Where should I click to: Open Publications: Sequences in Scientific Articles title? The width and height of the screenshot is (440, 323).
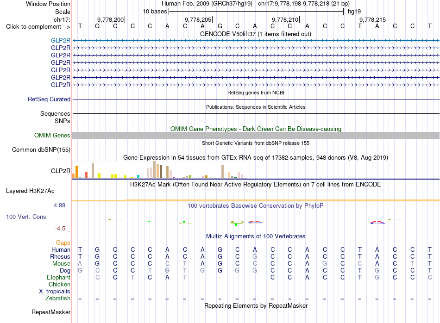pos(256,107)
